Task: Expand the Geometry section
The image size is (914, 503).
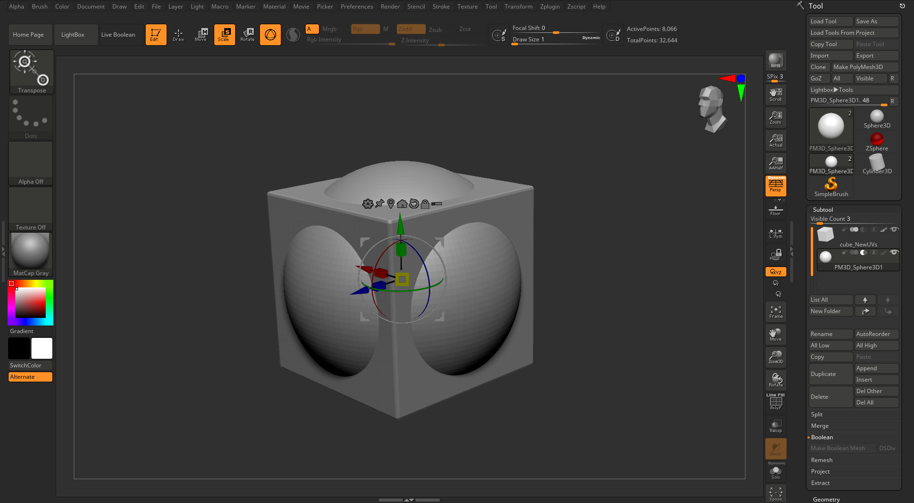Action: click(x=826, y=499)
